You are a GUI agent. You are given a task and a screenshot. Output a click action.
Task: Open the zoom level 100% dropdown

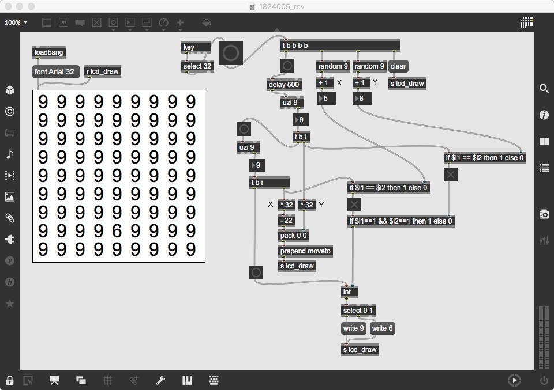16,22
